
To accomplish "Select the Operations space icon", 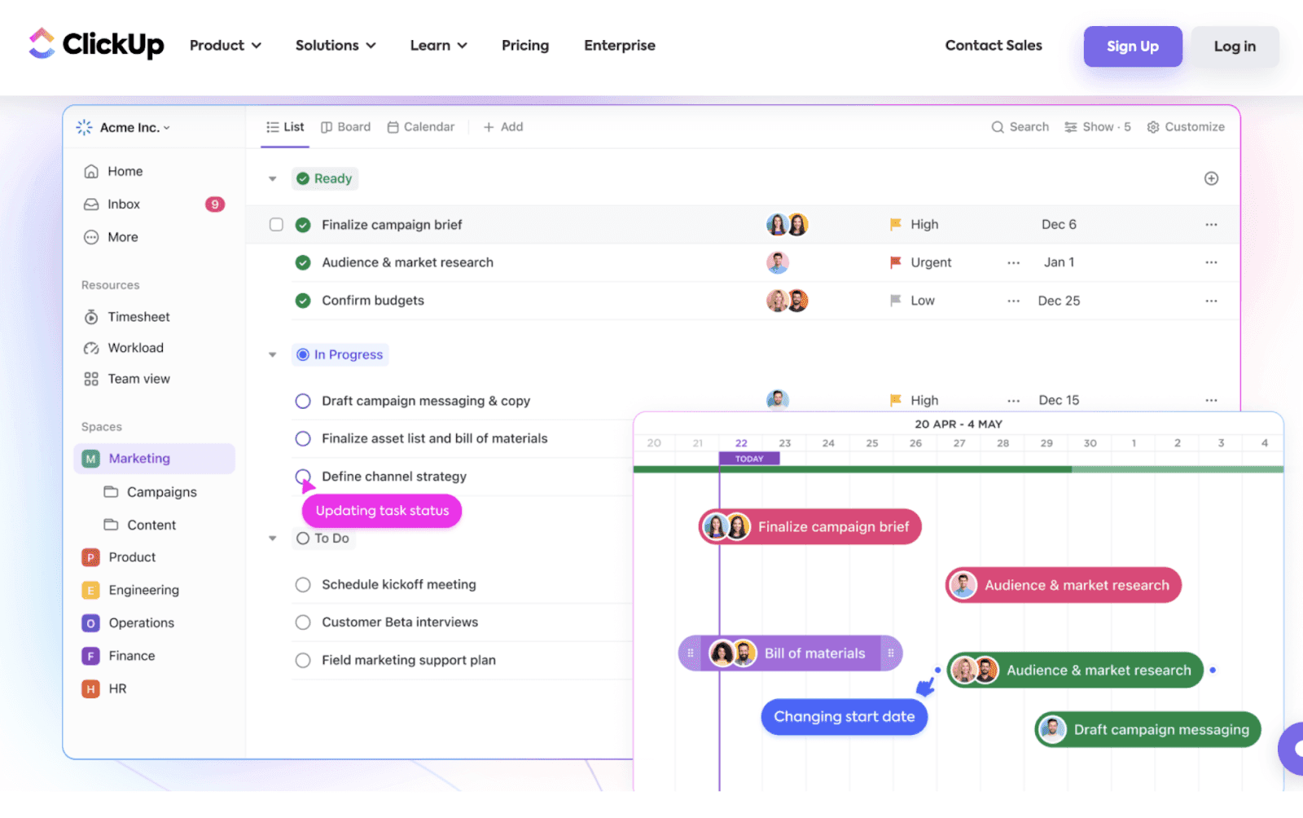I will [90, 623].
